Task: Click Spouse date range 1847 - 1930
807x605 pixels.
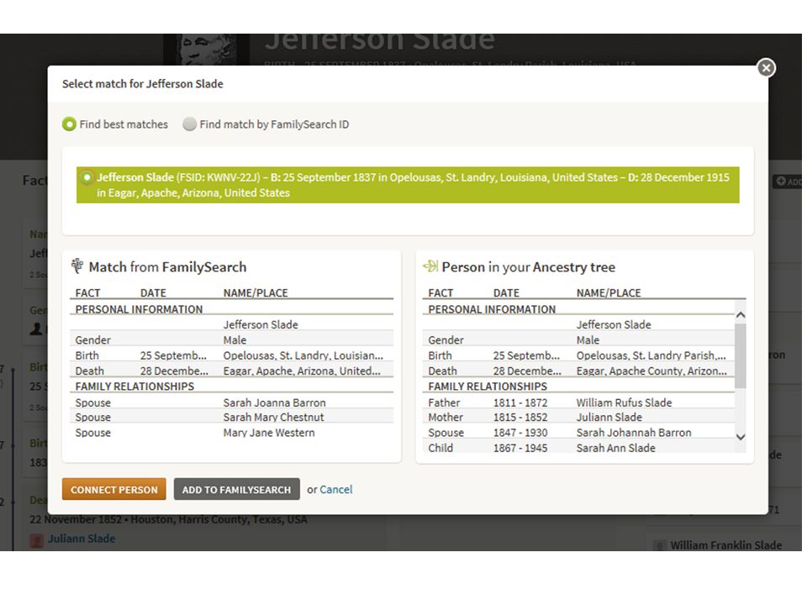Action: tap(520, 432)
